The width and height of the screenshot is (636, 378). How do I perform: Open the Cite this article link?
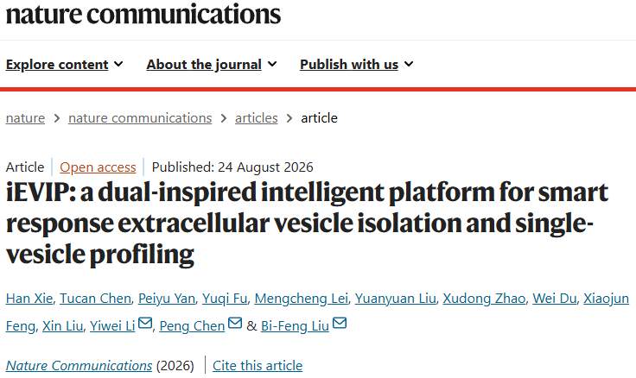click(258, 365)
